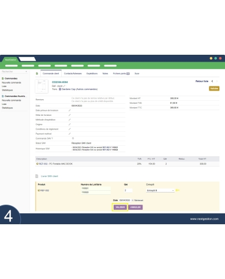Edit Origine field pencil
225x279 pixels.
coord(70,125)
